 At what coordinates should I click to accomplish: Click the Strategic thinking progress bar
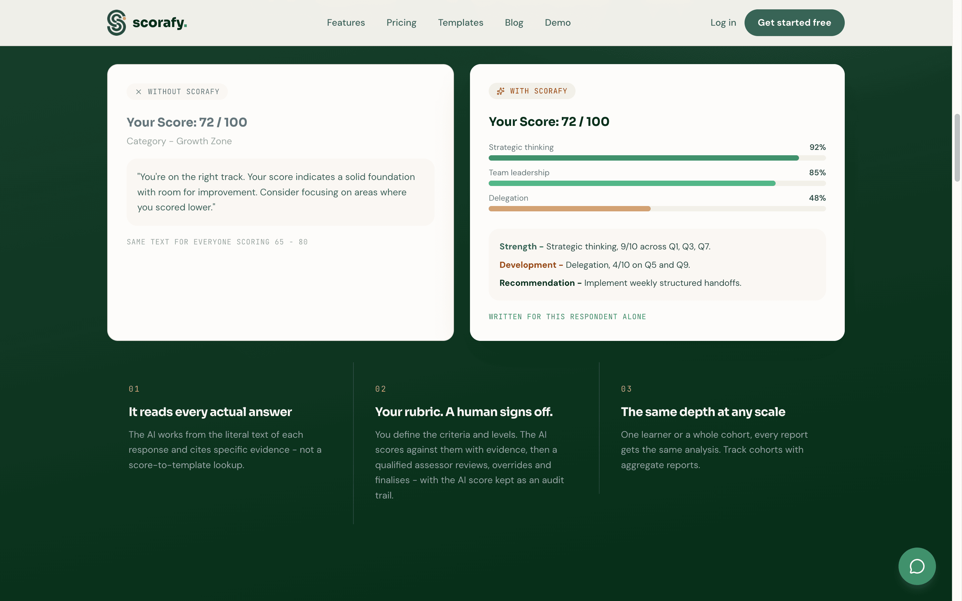click(657, 158)
